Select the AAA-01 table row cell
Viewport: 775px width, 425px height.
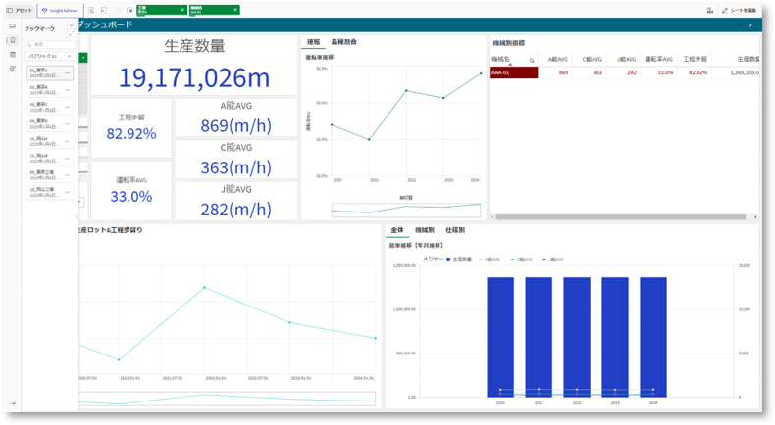point(513,72)
